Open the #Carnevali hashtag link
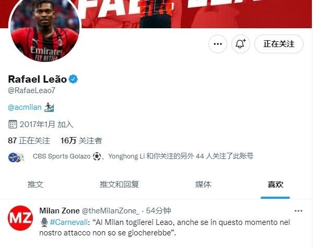This screenshot has height=249, width=315. click(69, 222)
